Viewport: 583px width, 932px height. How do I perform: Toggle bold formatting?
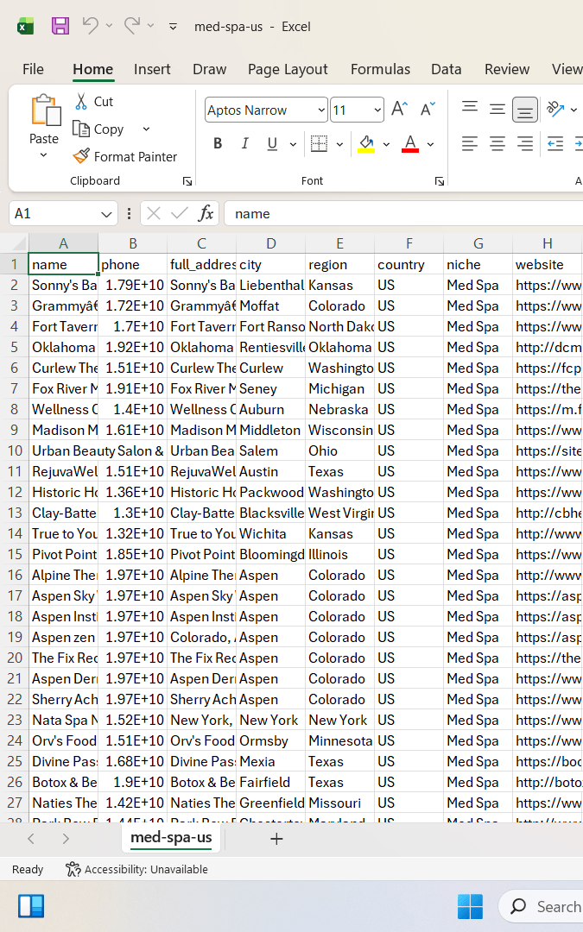click(218, 143)
